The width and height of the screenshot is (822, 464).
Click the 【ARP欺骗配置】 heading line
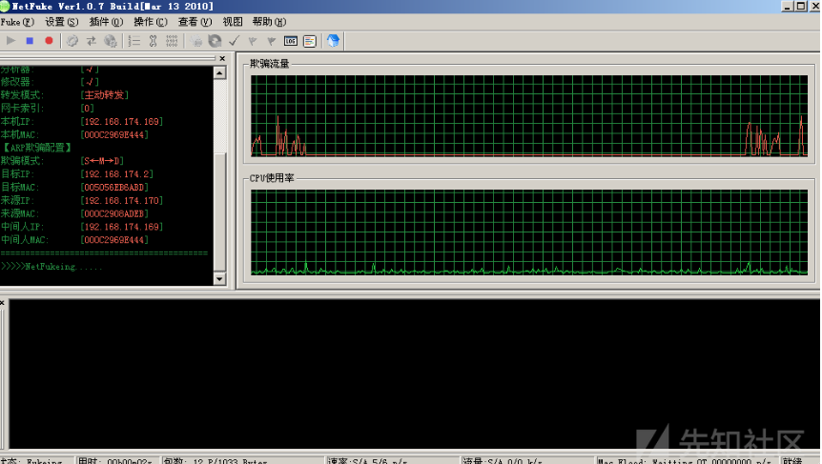click(x=36, y=148)
